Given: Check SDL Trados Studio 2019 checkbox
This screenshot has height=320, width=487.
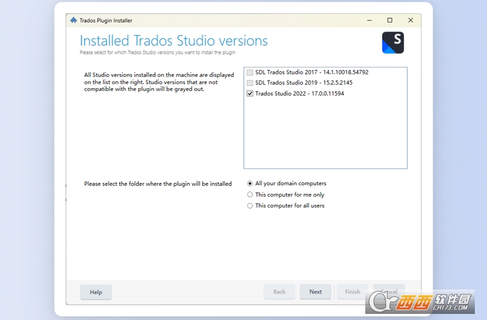Looking at the screenshot, I should [250, 83].
